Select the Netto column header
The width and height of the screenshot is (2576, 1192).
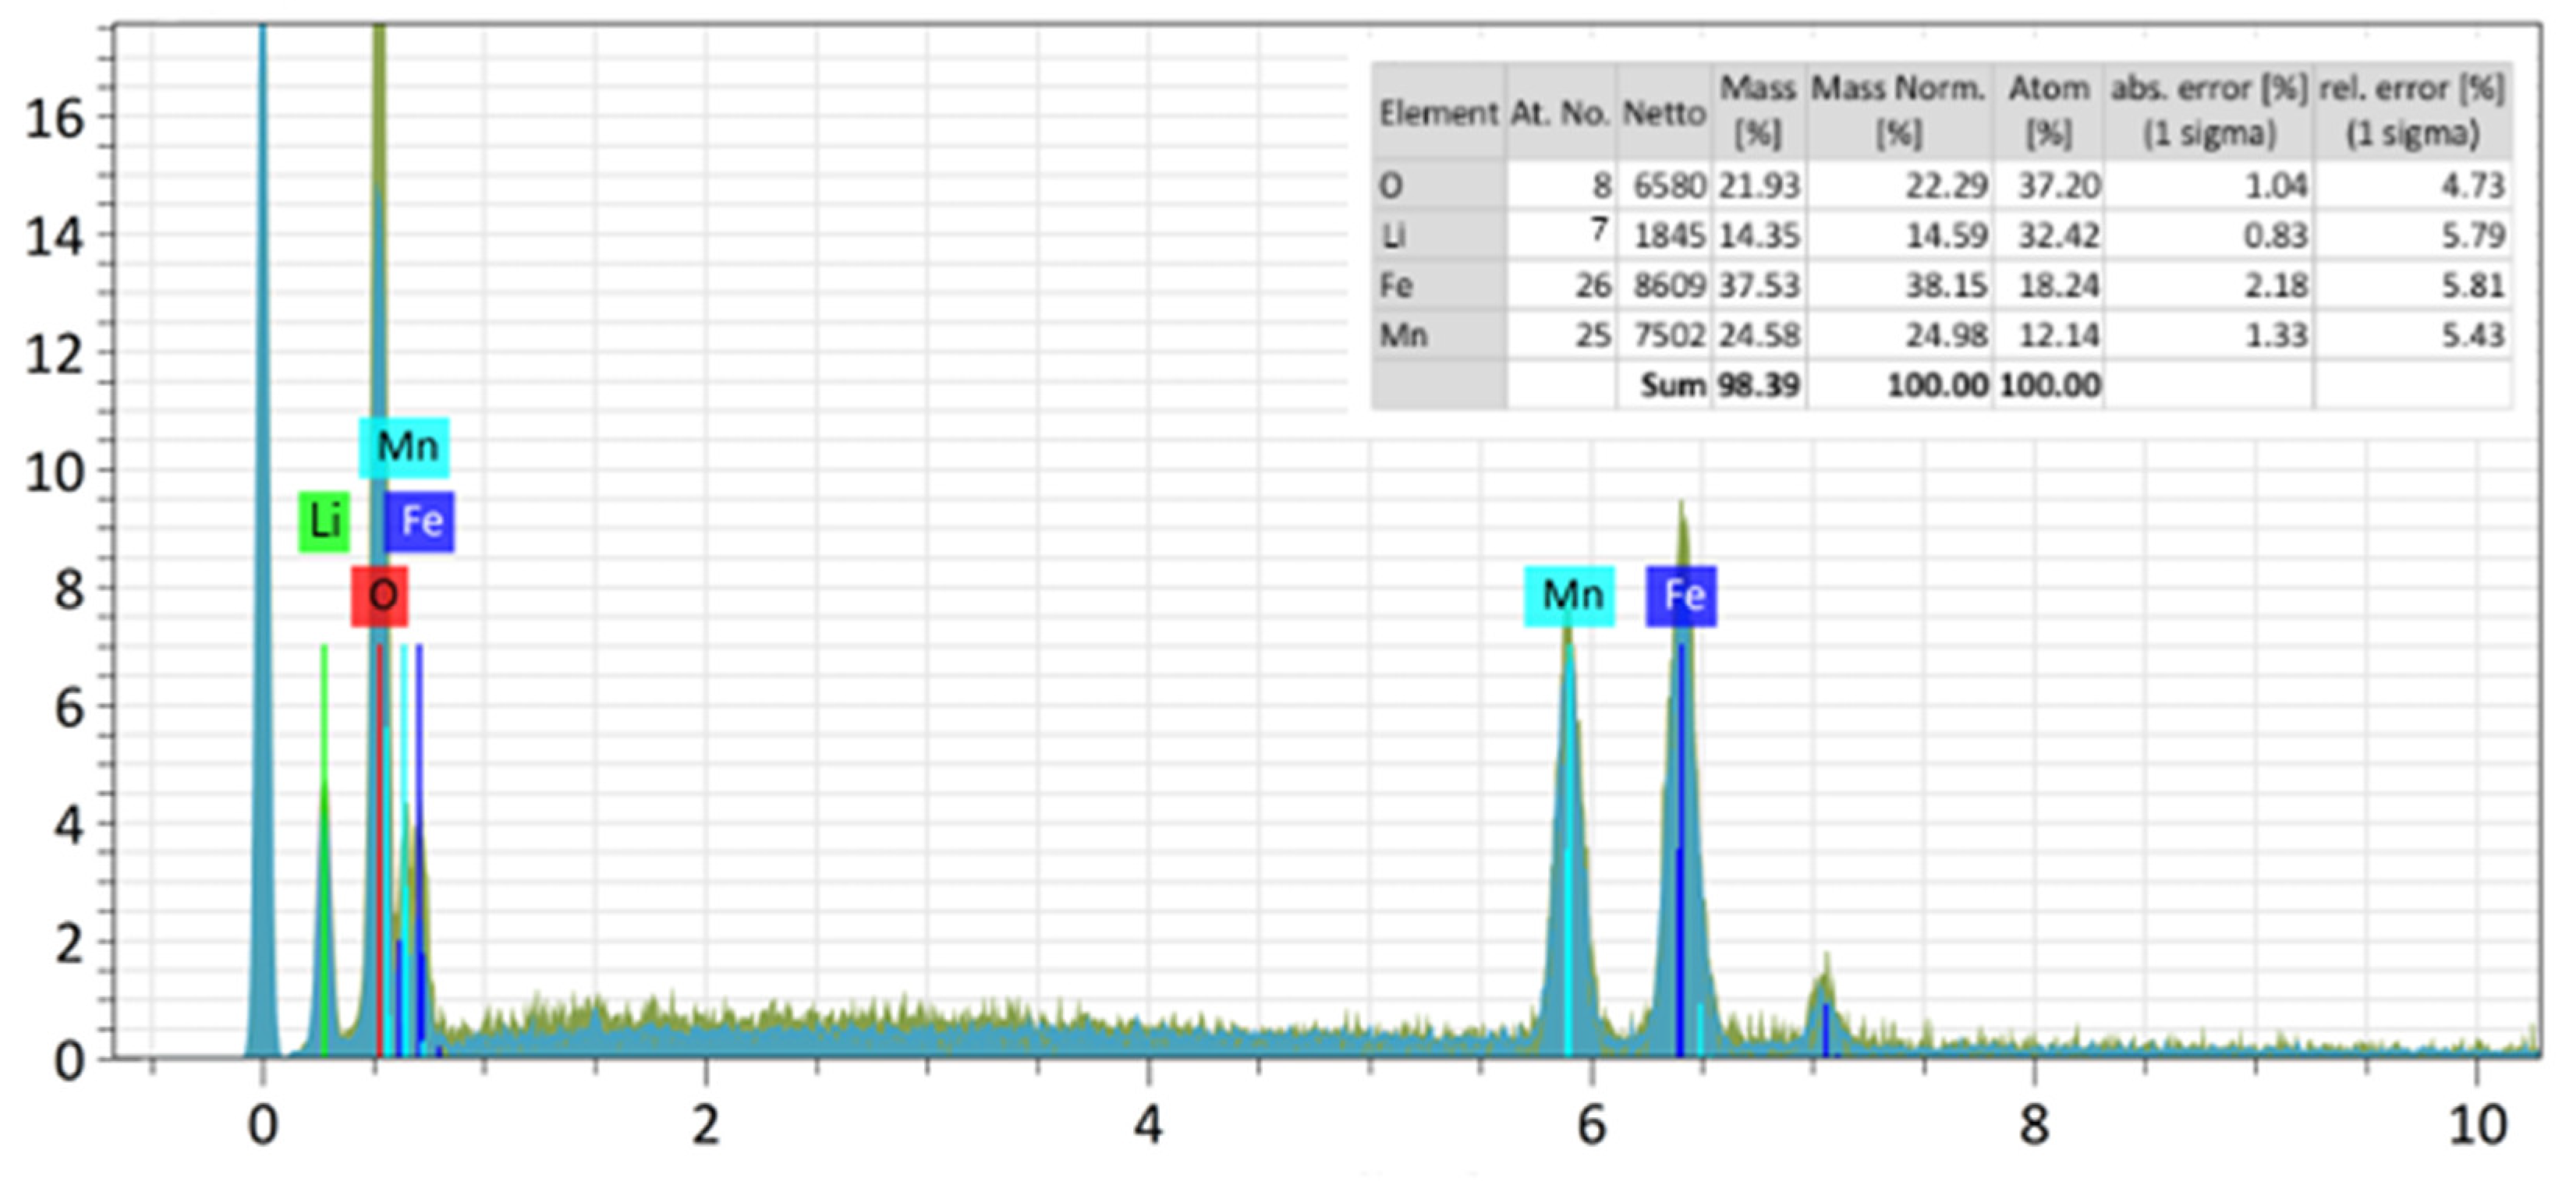click(x=1663, y=113)
